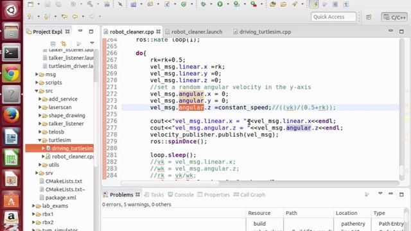Open Problems view menu dropdown arrow
The image size is (411, 231).
tap(380, 194)
